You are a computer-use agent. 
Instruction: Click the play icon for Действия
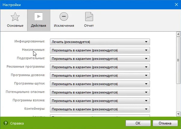click(39, 17)
